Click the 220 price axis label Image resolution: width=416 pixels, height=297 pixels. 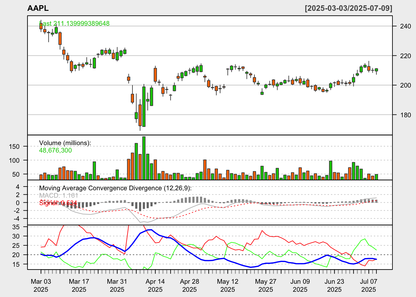406,56
